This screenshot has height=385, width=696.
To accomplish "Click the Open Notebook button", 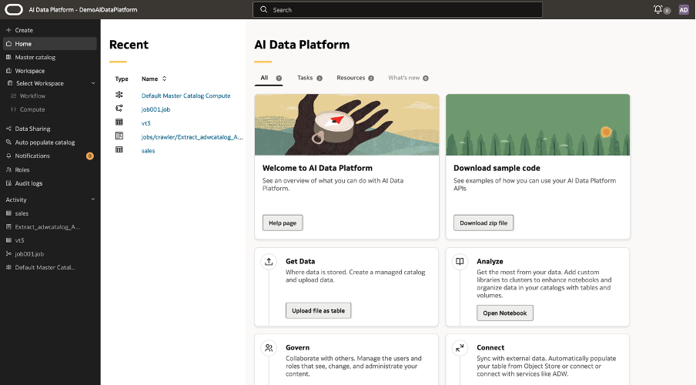I will [x=505, y=313].
